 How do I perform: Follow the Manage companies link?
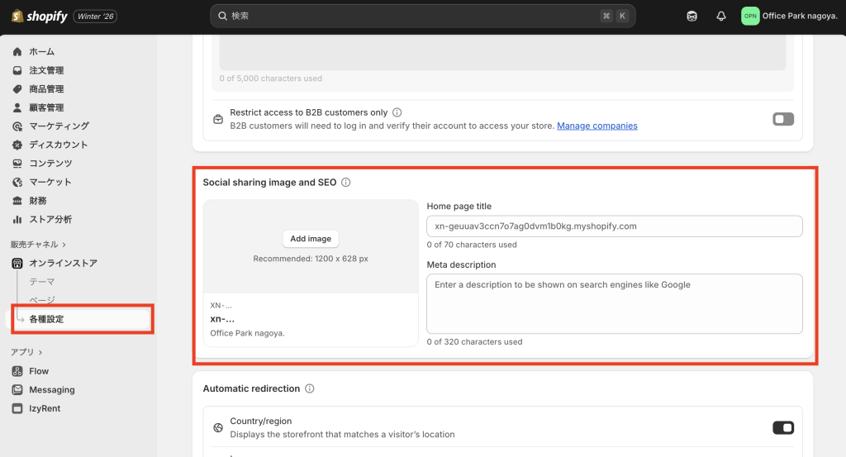coord(596,126)
